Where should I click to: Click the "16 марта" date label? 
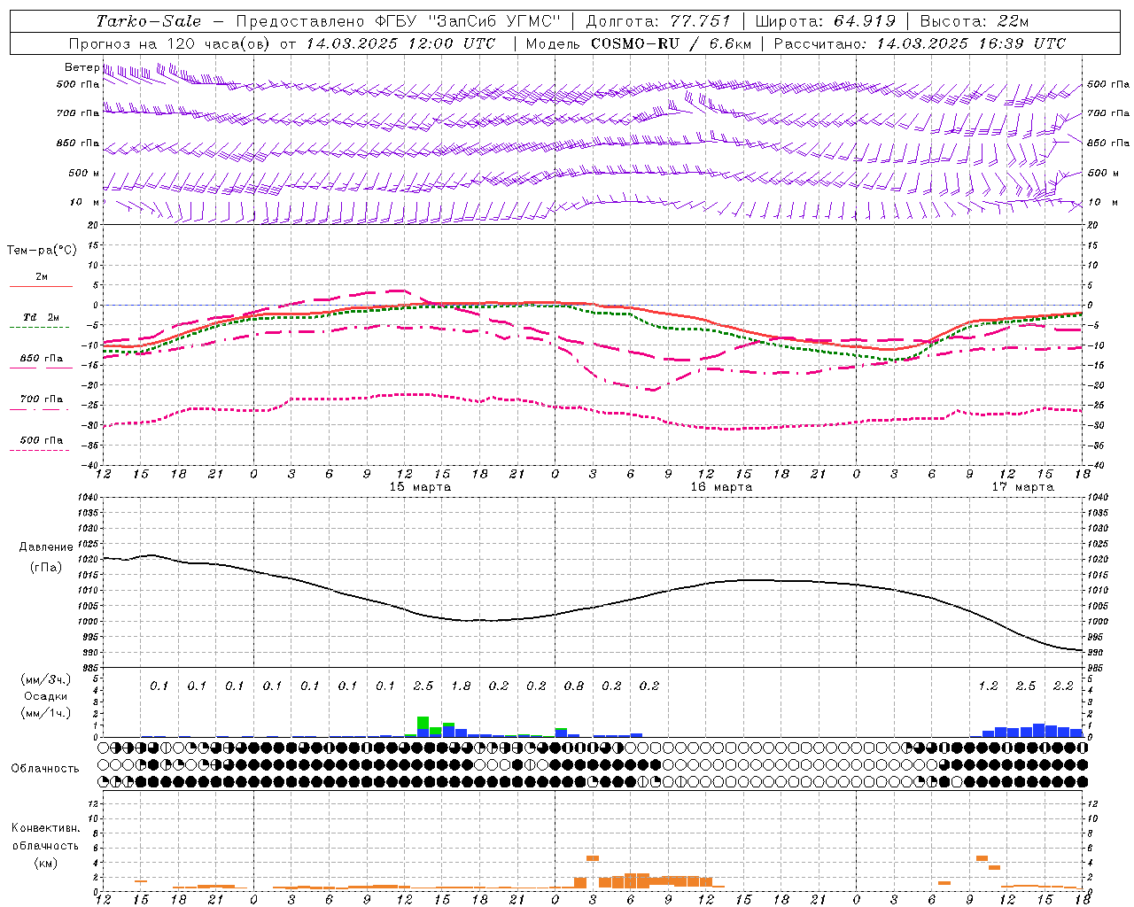[721, 487]
